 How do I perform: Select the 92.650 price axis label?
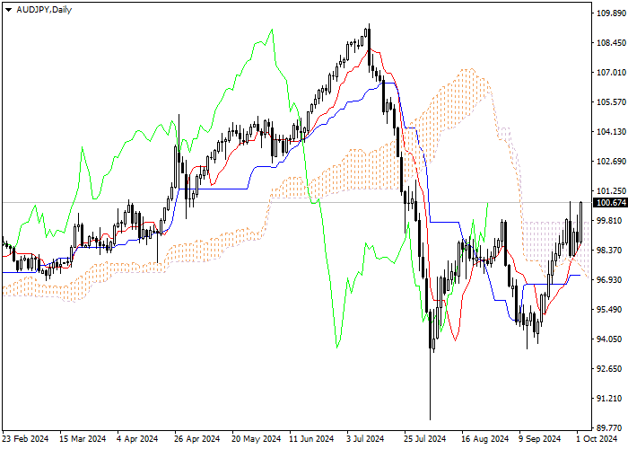tap(611, 369)
